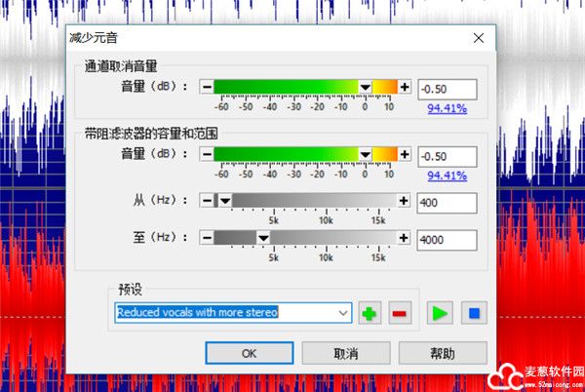This screenshot has height=392, width=585.
Task: Click minus button for band-stop filter volume
Action: [x=207, y=154]
